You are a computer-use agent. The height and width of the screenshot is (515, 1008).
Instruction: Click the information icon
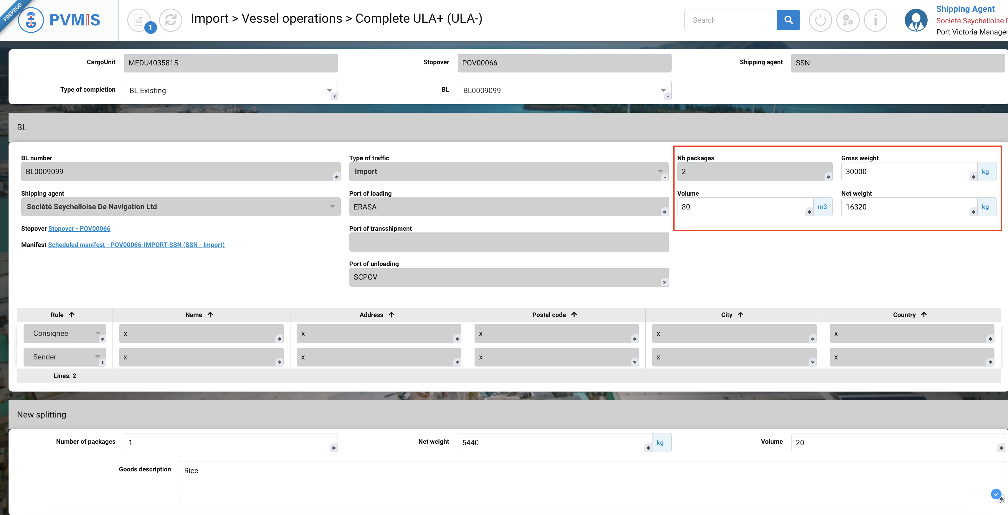tap(875, 20)
